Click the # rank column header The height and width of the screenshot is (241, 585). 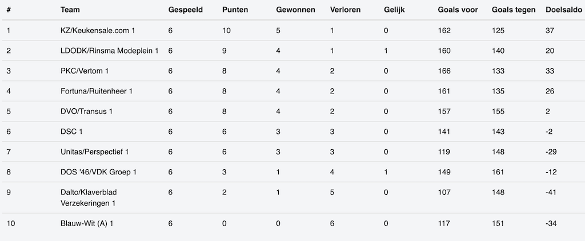point(9,10)
